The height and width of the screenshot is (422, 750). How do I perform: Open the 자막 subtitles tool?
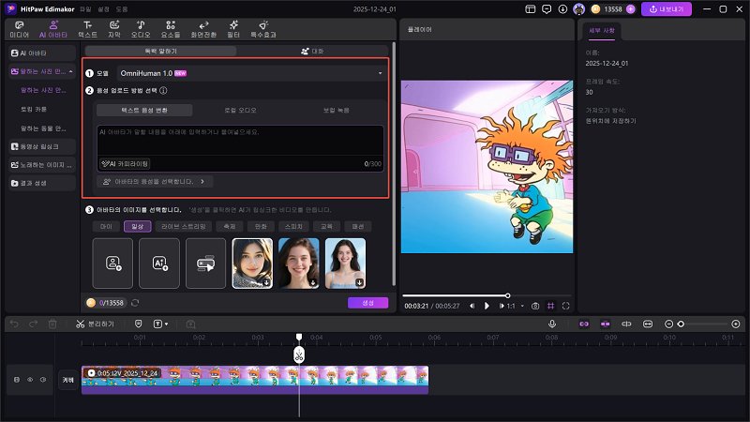tap(114, 29)
